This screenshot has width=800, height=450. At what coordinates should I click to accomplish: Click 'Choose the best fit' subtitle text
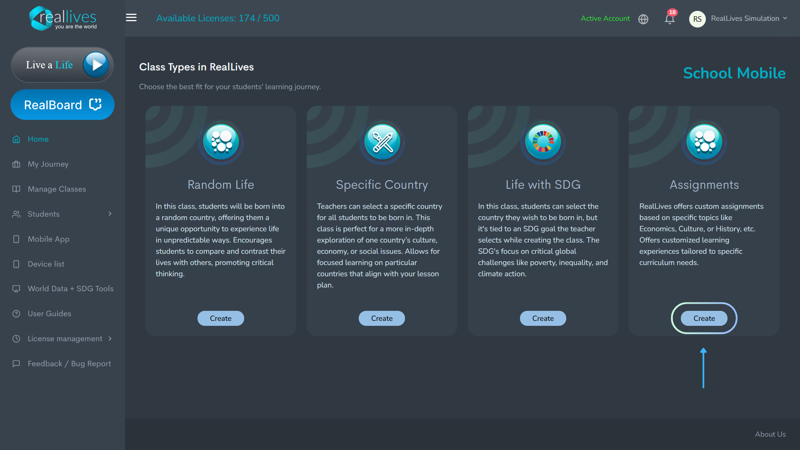[230, 87]
